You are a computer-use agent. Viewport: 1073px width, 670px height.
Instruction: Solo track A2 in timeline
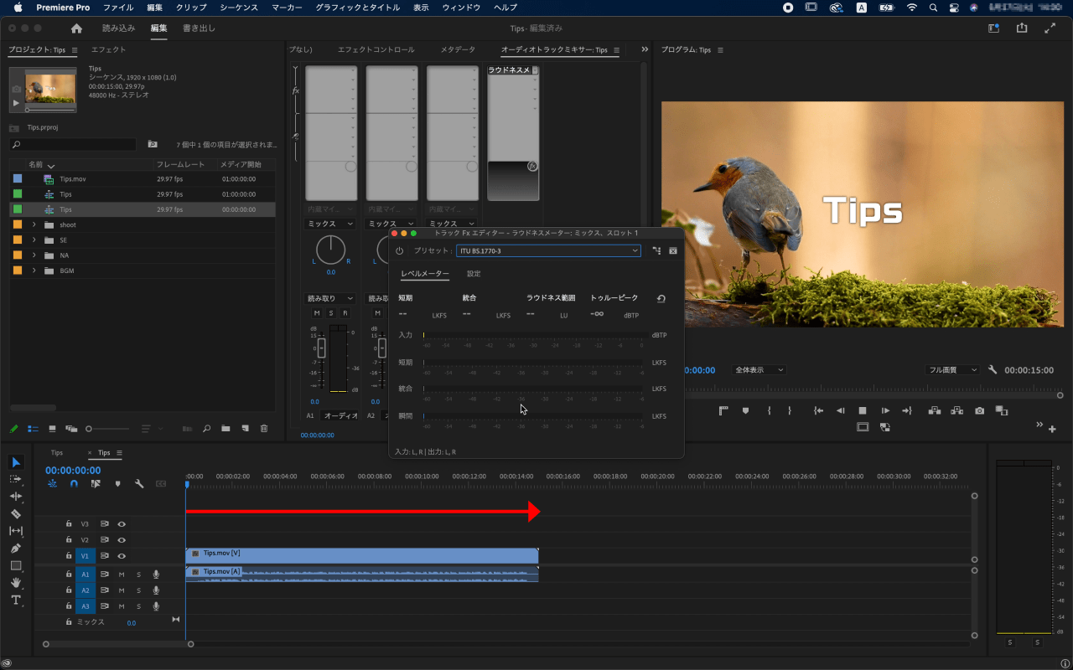coord(139,590)
